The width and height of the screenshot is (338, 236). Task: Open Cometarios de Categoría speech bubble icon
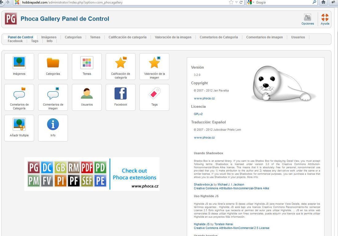tap(19, 97)
